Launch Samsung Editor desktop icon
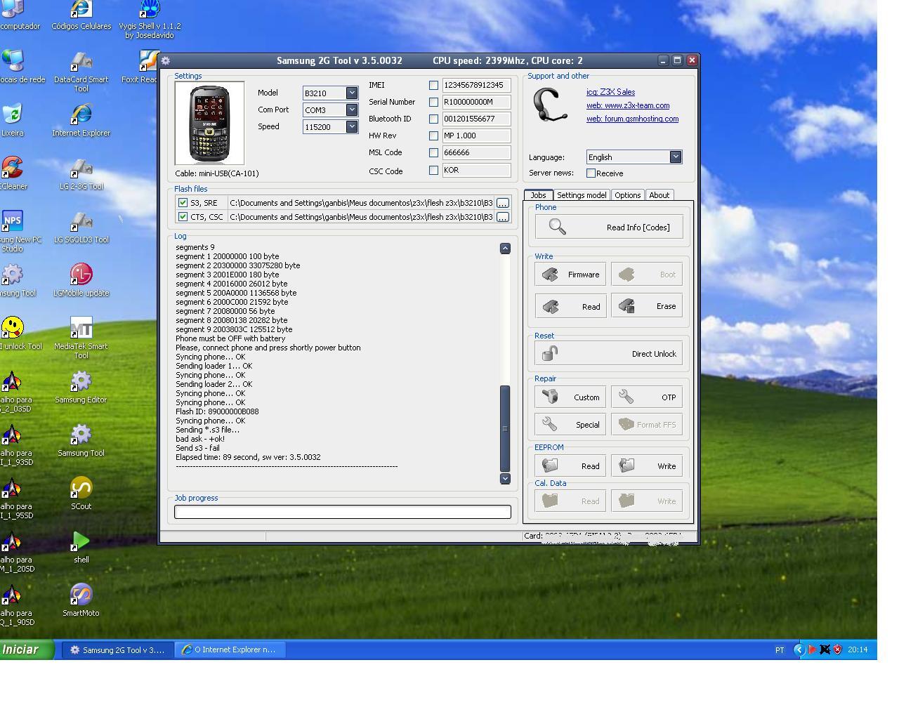 coord(81,387)
